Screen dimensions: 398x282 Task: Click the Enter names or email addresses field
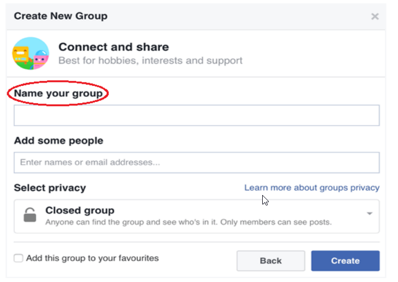[197, 162]
